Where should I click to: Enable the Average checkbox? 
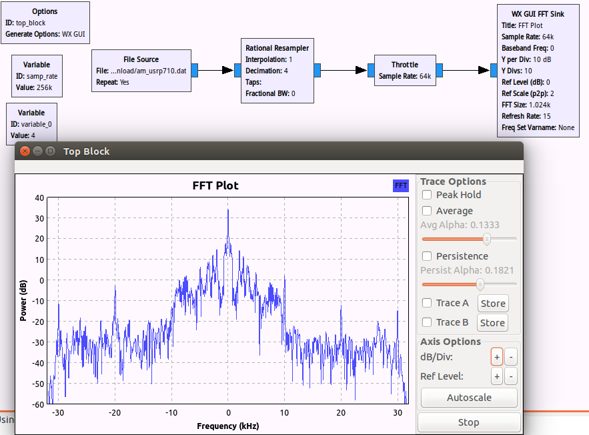[427, 211]
